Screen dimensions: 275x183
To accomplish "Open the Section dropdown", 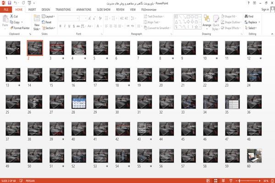I will point(49,28).
